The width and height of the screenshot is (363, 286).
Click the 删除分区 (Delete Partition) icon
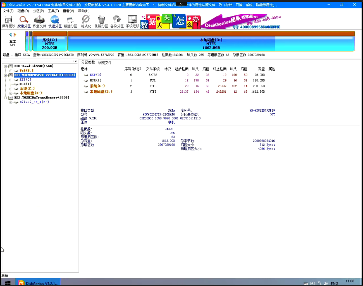[101, 21]
